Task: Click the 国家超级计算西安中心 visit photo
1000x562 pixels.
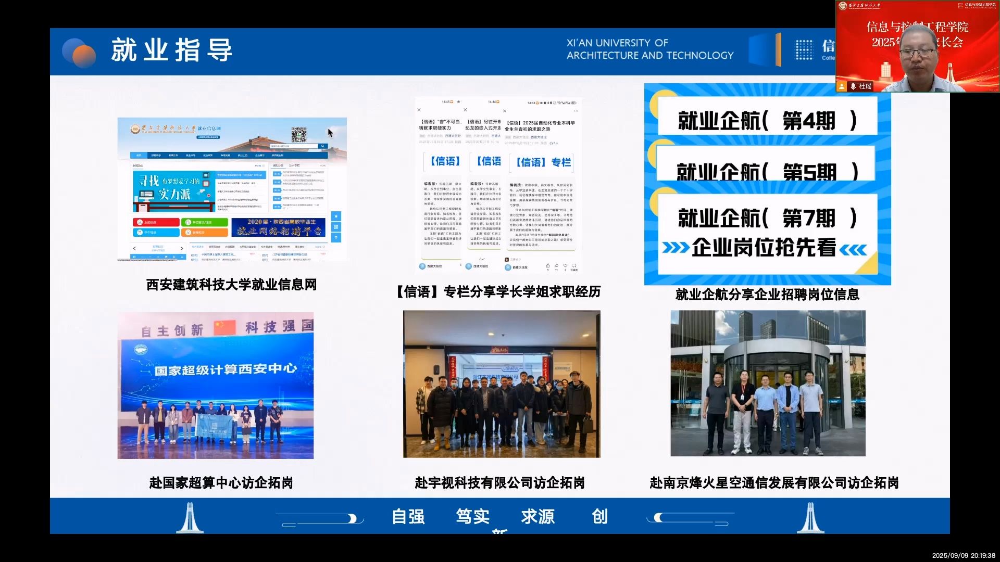Action: [215, 385]
